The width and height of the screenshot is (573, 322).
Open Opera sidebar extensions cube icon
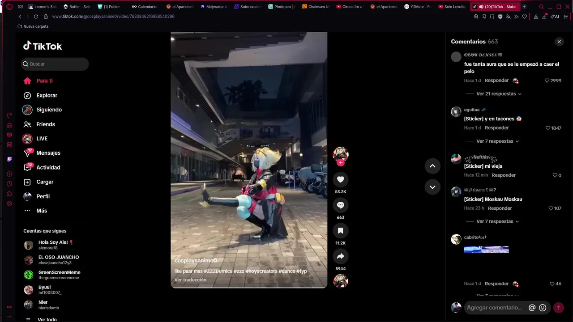coord(9,194)
